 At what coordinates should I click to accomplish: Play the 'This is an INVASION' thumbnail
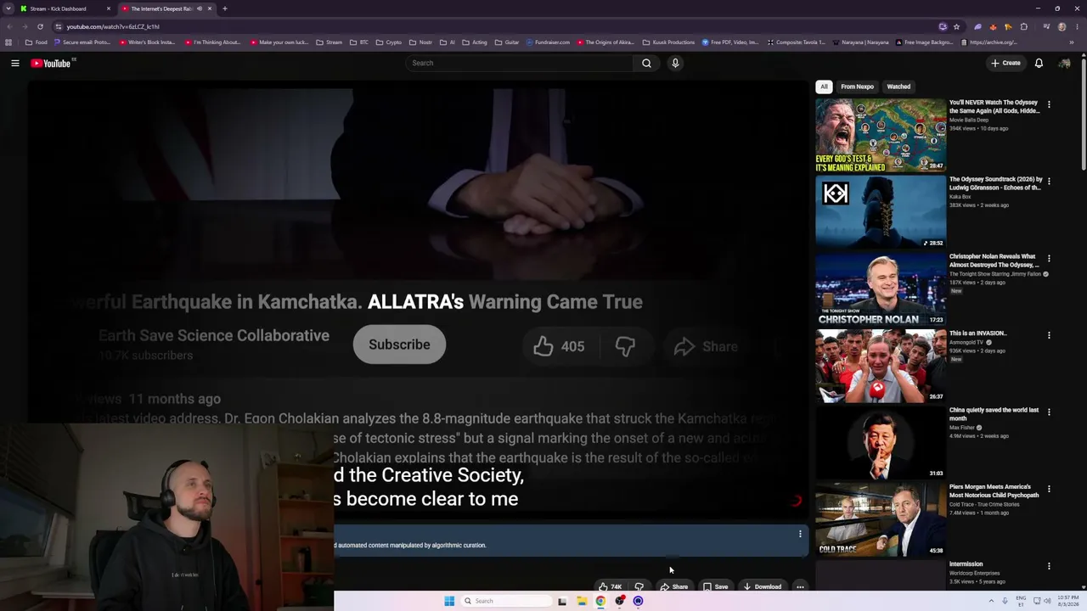[x=881, y=367]
